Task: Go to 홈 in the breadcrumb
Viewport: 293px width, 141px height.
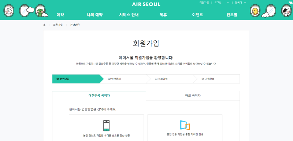Action: click(44, 25)
